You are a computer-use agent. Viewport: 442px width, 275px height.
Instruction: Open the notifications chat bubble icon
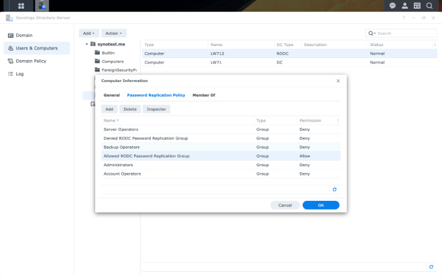tap(393, 5)
